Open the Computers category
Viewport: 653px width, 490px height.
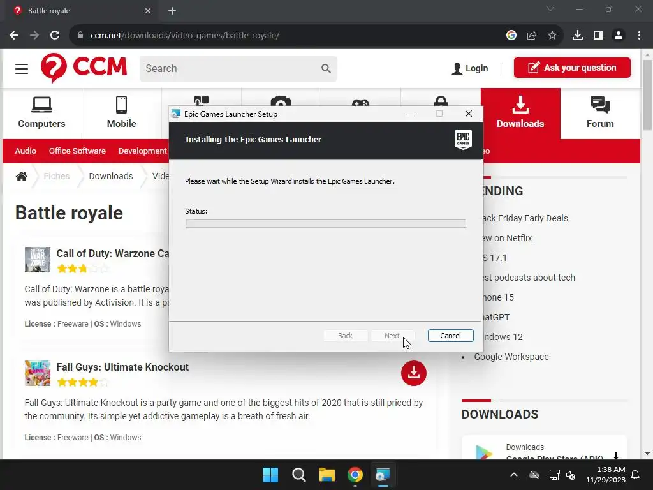41,113
